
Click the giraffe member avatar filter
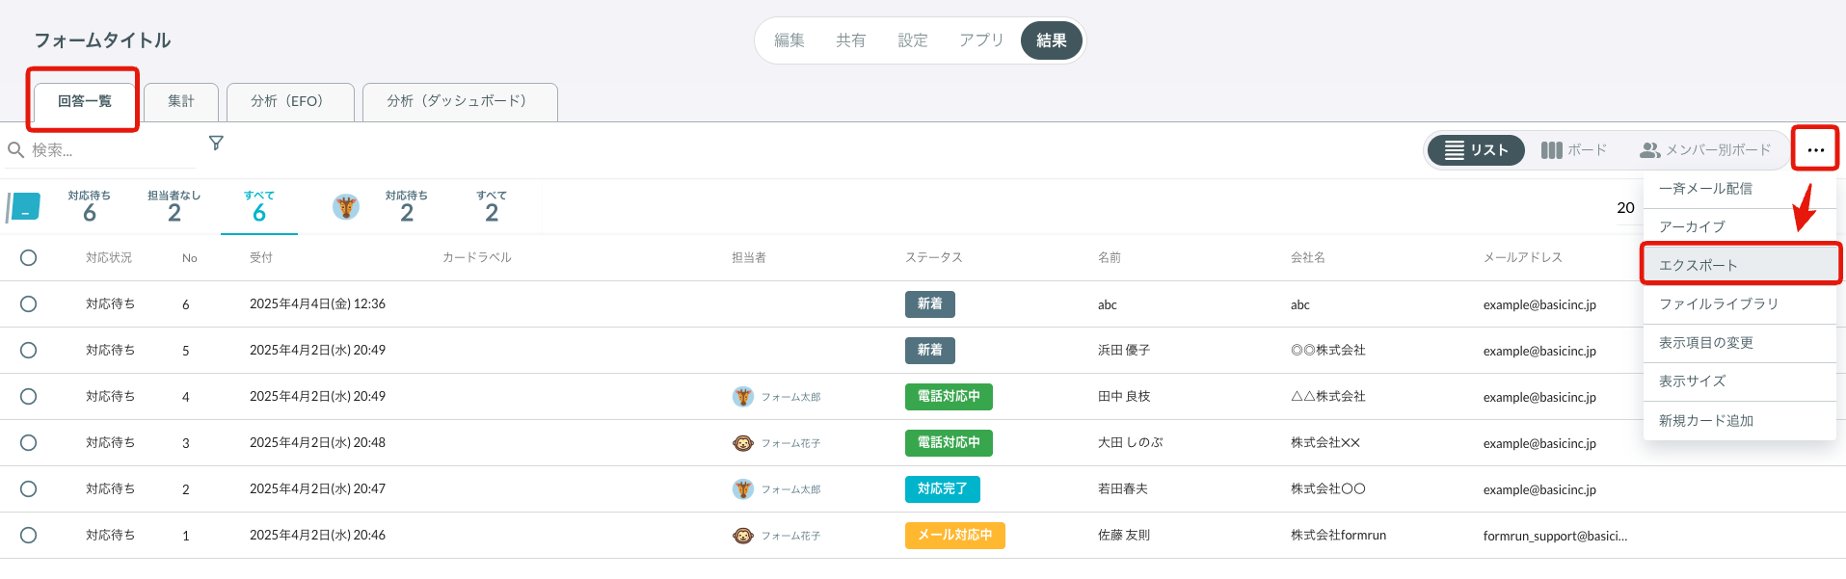346,206
